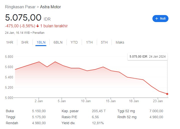180x129 pixels.
Task: Click the Tinggi value 5.175,00
Action: [39, 117]
